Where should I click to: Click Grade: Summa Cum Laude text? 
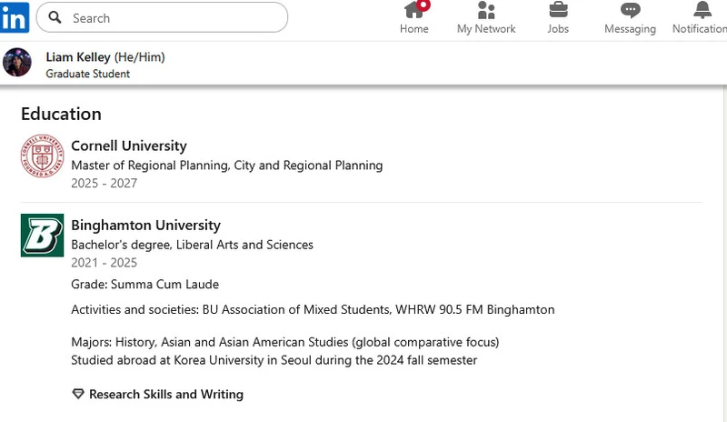click(x=144, y=284)
